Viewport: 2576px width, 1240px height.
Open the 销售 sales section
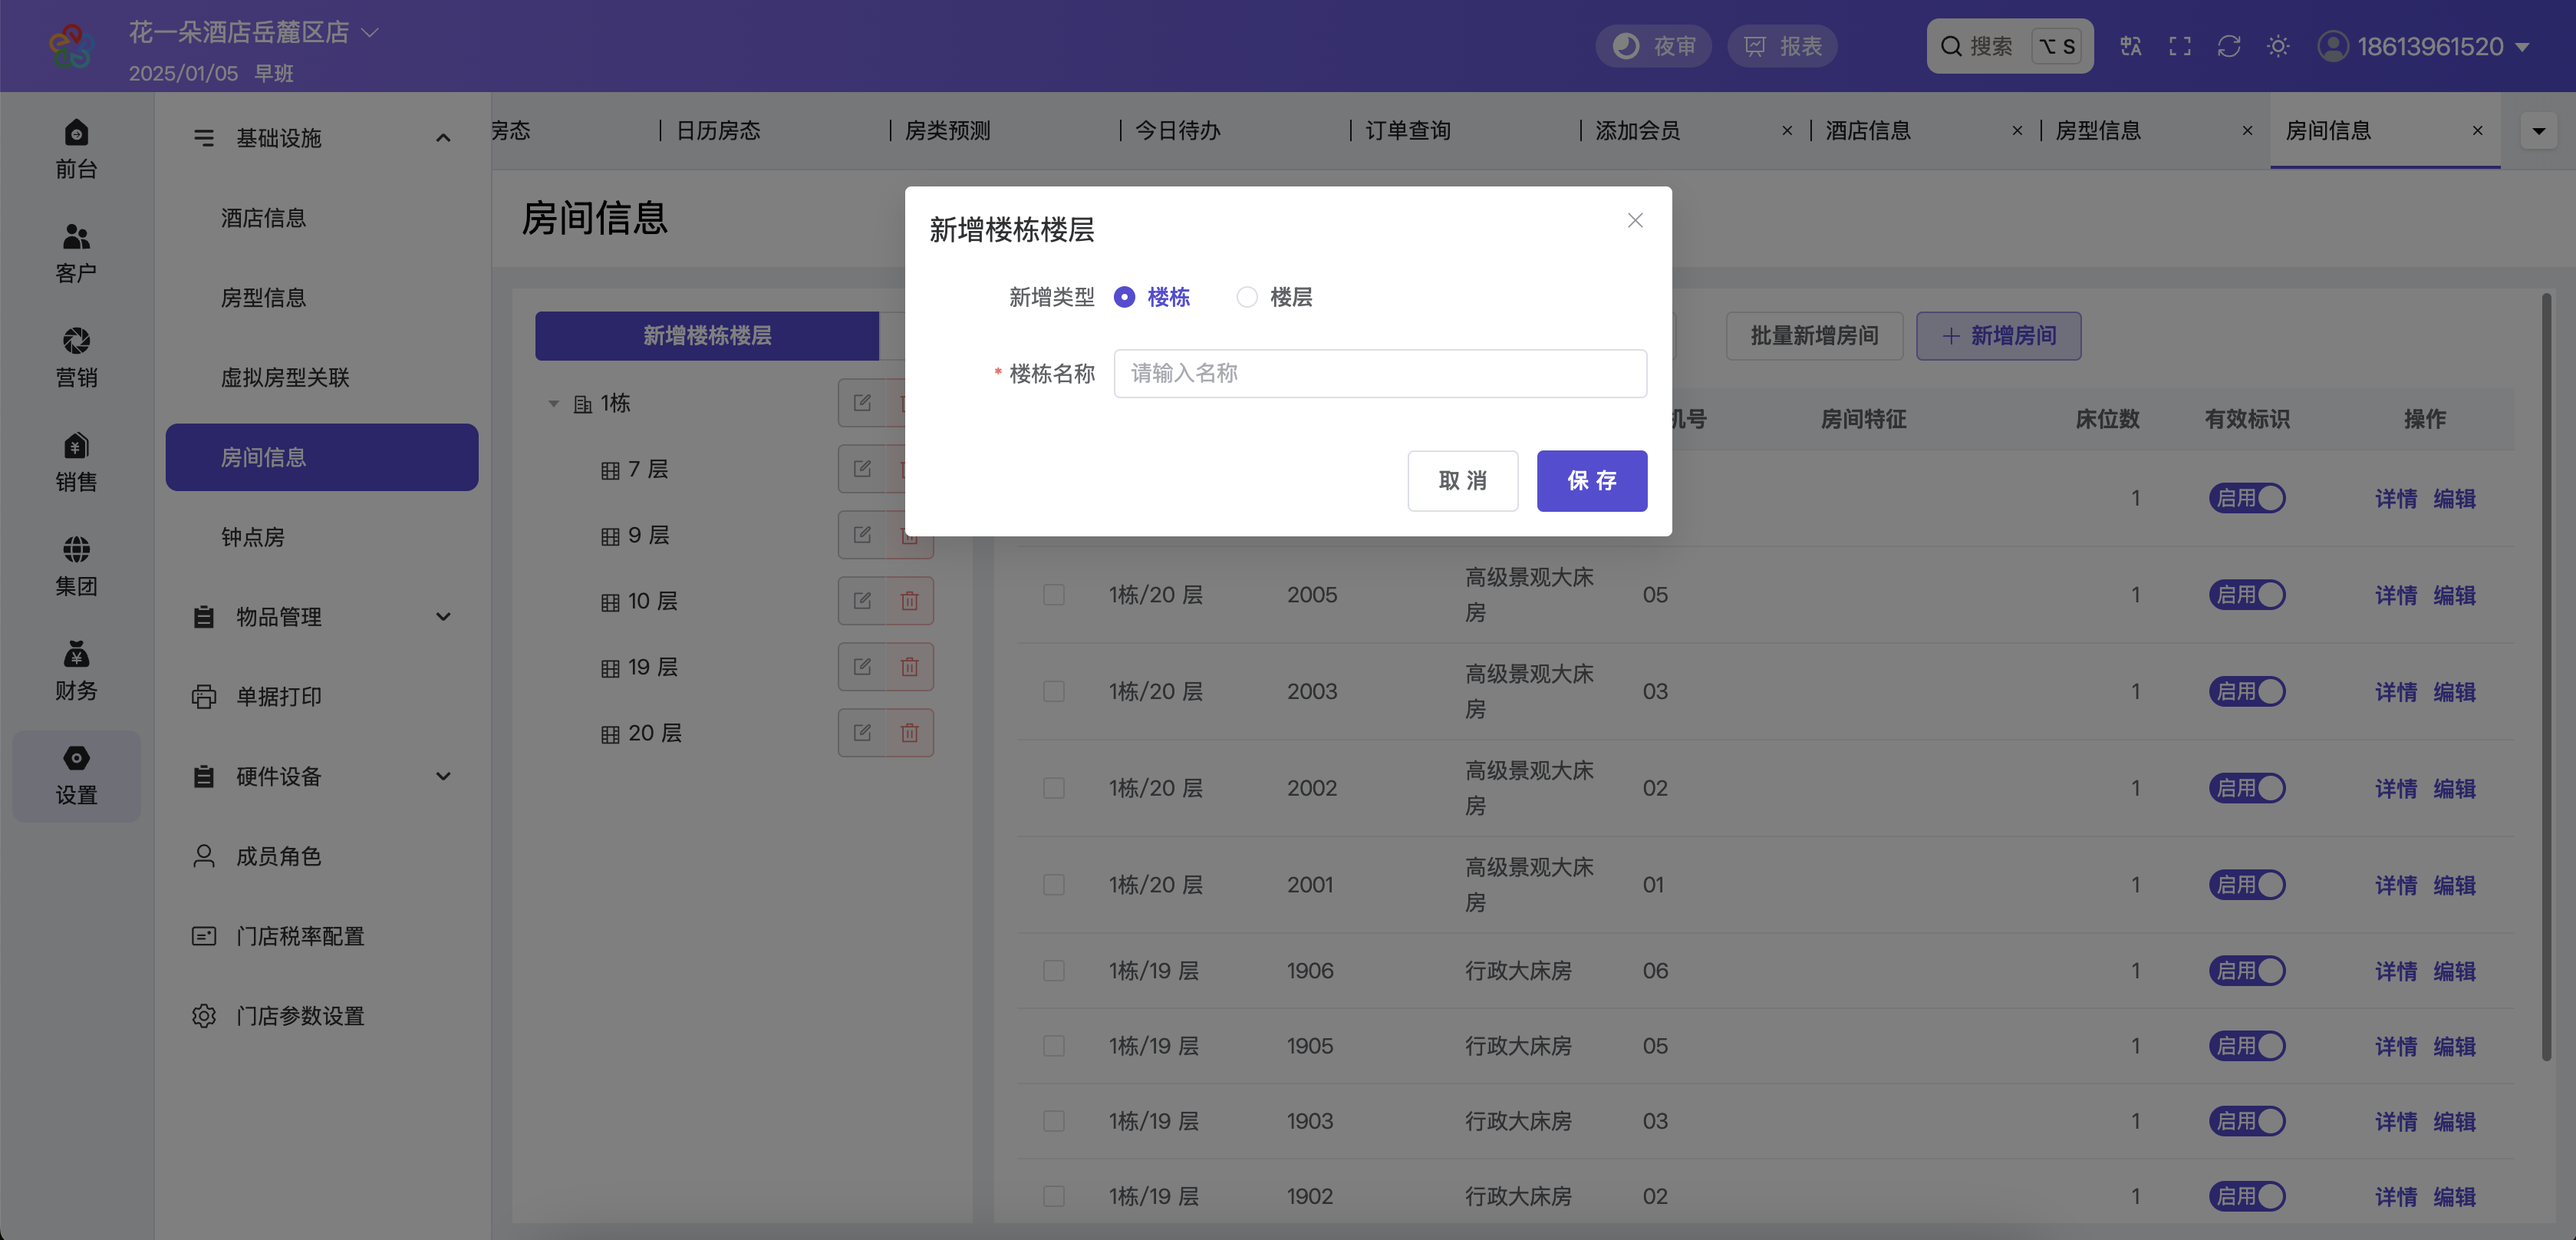pos(76,462)
